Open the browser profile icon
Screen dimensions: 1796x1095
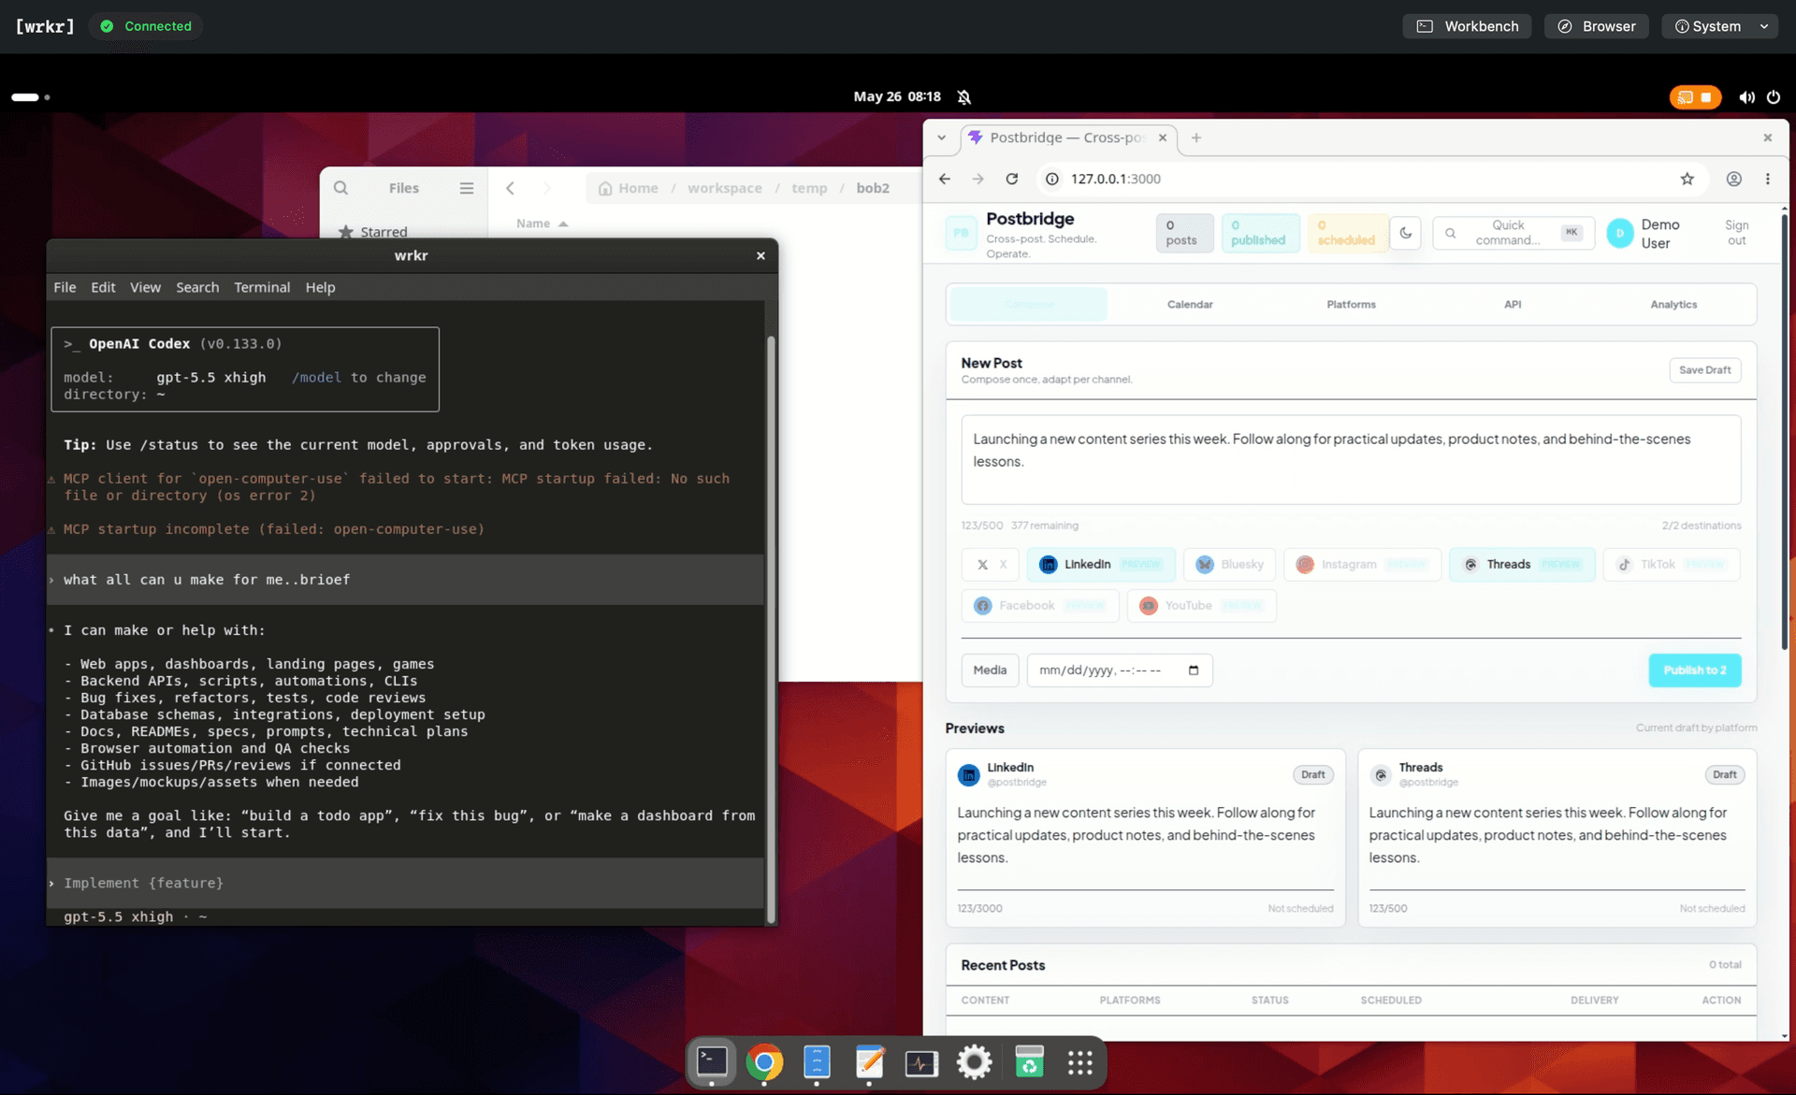coord(1734,179)
